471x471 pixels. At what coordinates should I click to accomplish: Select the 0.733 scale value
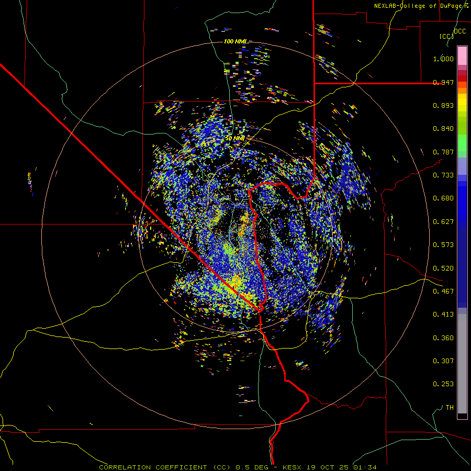click(443, 175)
